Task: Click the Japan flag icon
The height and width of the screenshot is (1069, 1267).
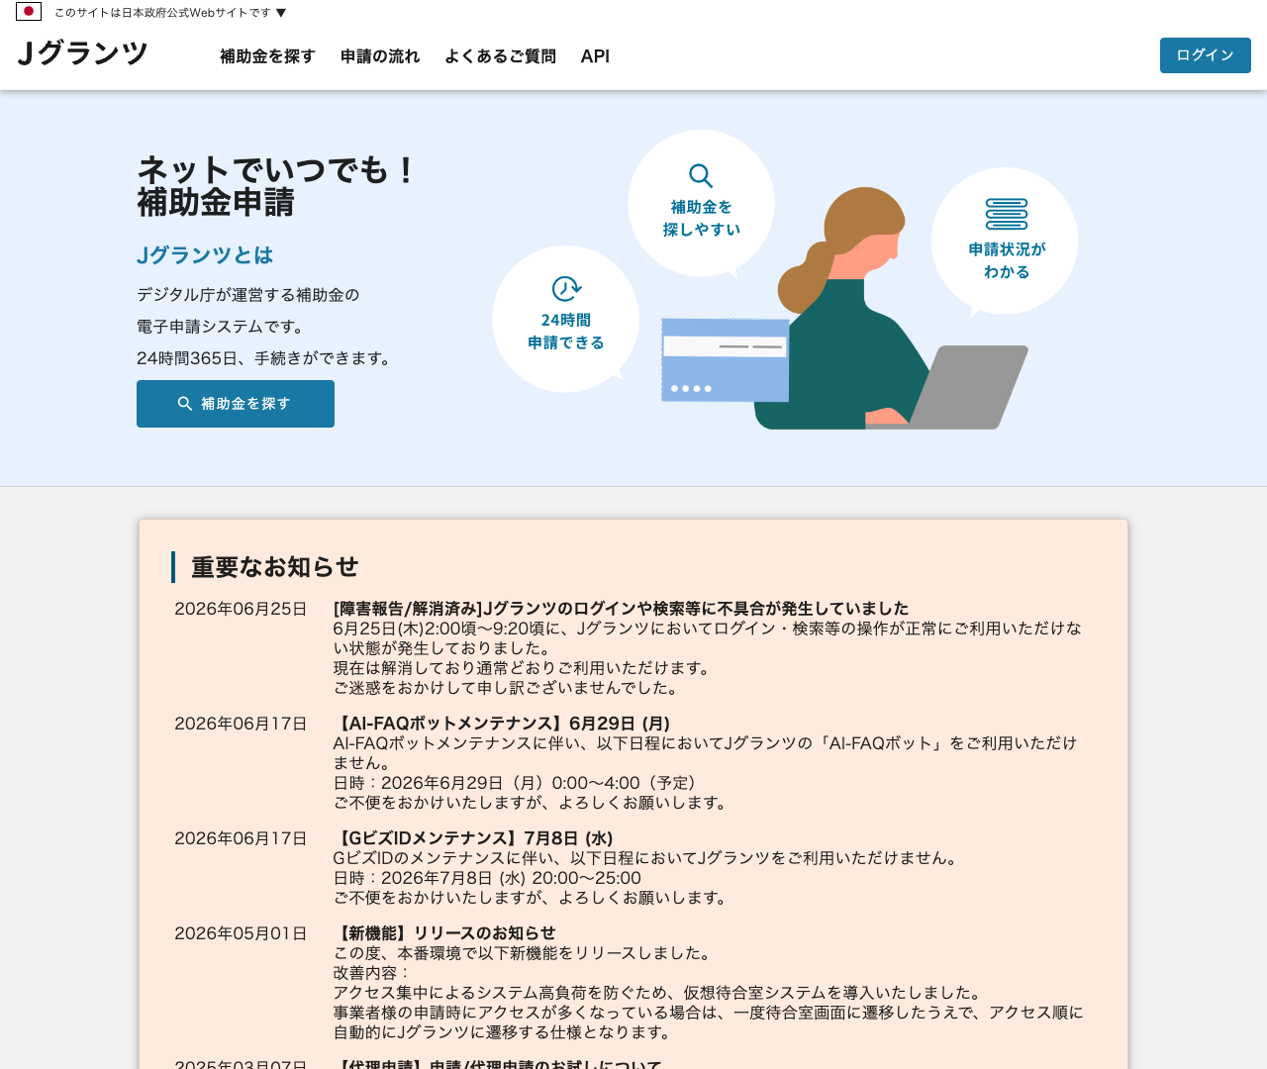Action: pyautogui.click(x=29, y=12)
